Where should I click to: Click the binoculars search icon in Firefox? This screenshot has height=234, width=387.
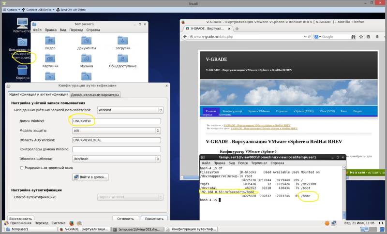pos(353,36)
